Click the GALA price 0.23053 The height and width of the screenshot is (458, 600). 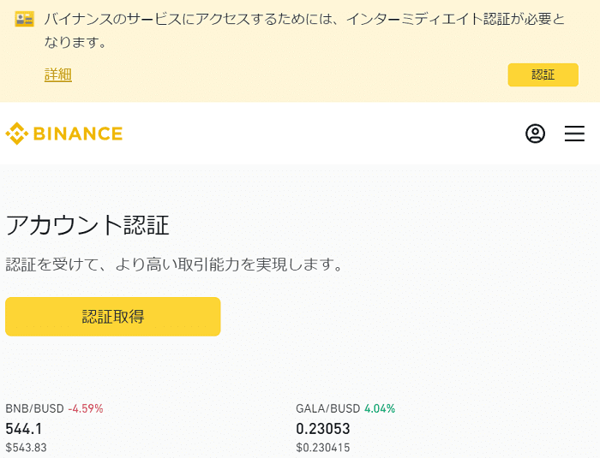click(323, 429)
